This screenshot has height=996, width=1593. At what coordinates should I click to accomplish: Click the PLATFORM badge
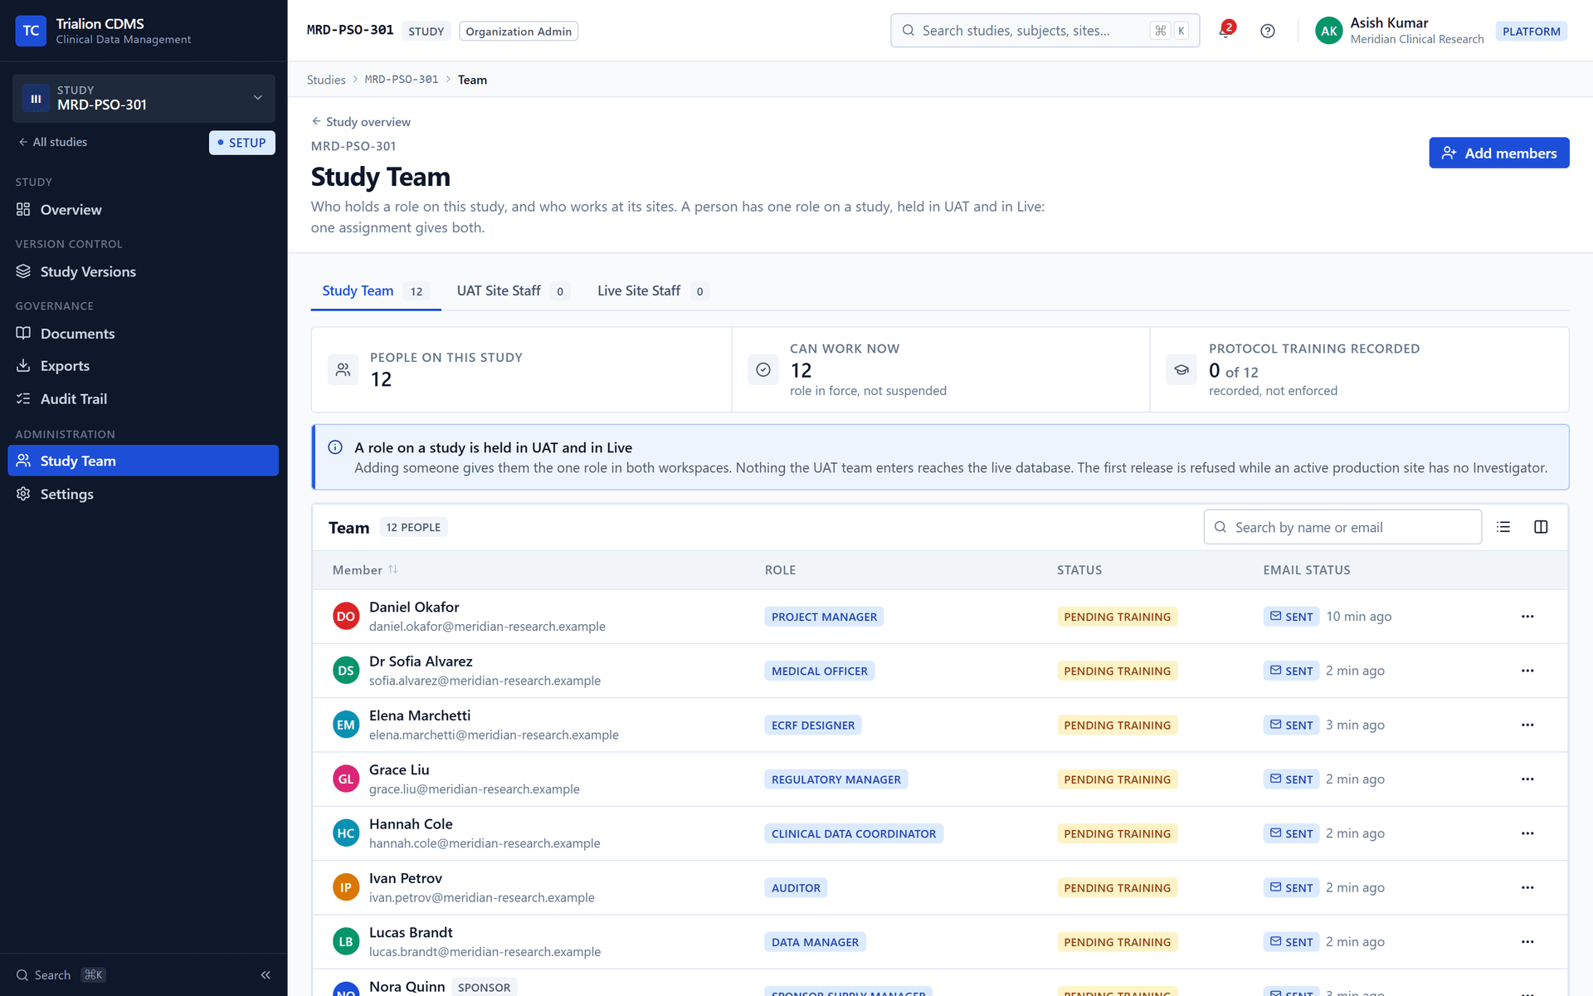point(1531,32)
